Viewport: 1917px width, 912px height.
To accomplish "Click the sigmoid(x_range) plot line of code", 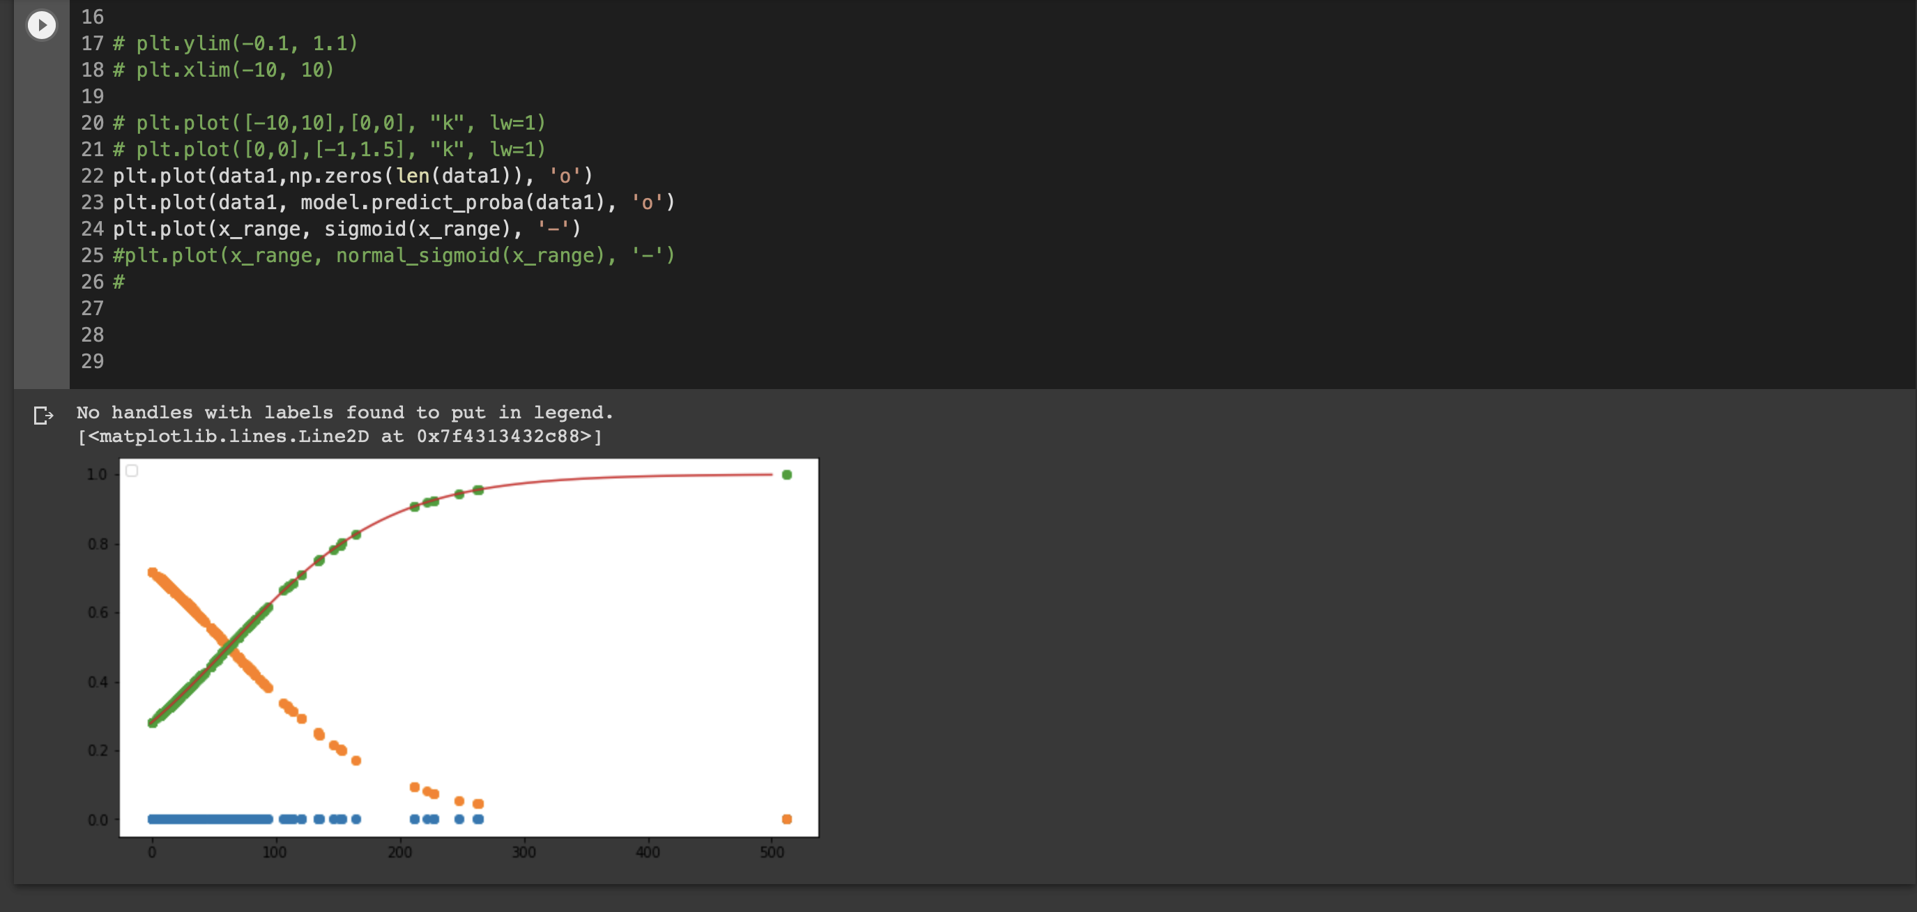I will (x=346, y=229).
